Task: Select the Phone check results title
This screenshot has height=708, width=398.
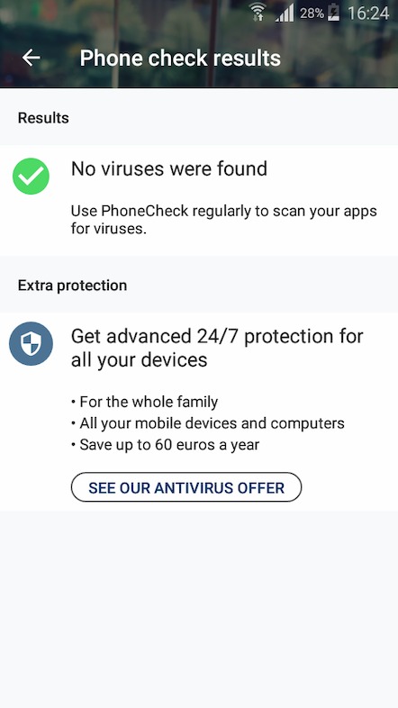Action: 180,59
